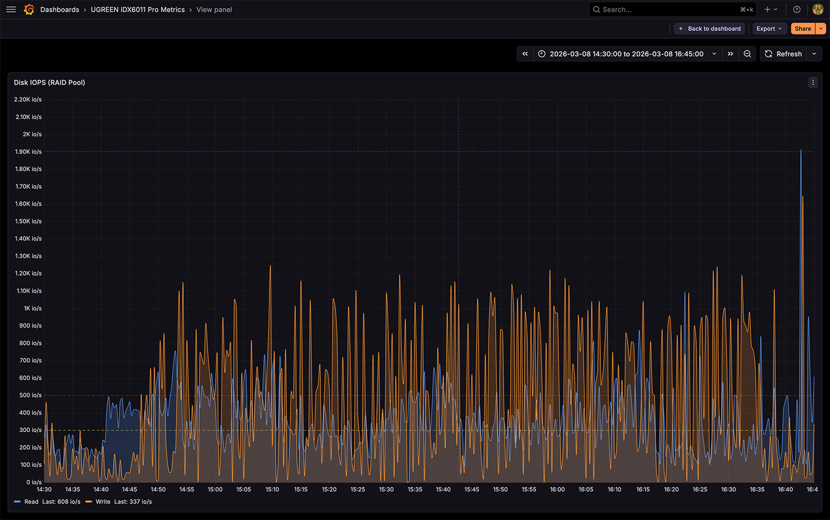
Task: Open the Share options arrow
Action: pyautogui.click(x=821, y=29)
